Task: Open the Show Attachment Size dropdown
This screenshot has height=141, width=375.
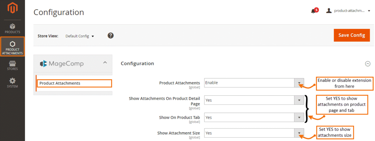Action: [254, 133]
